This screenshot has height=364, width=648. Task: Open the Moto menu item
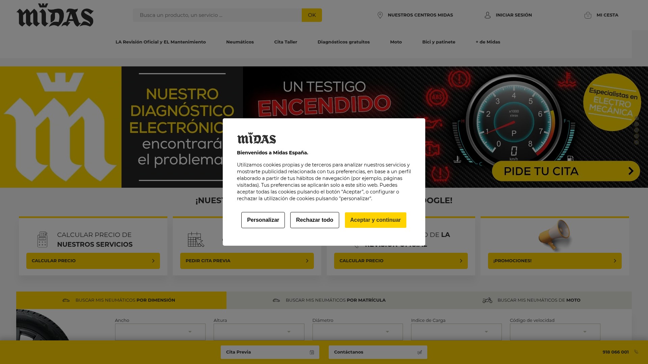pos(396,42)
